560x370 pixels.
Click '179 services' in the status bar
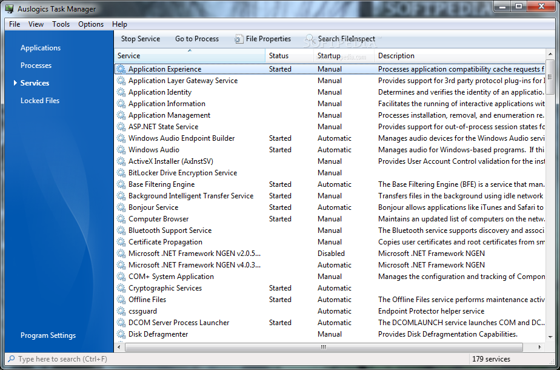(491, 359)
